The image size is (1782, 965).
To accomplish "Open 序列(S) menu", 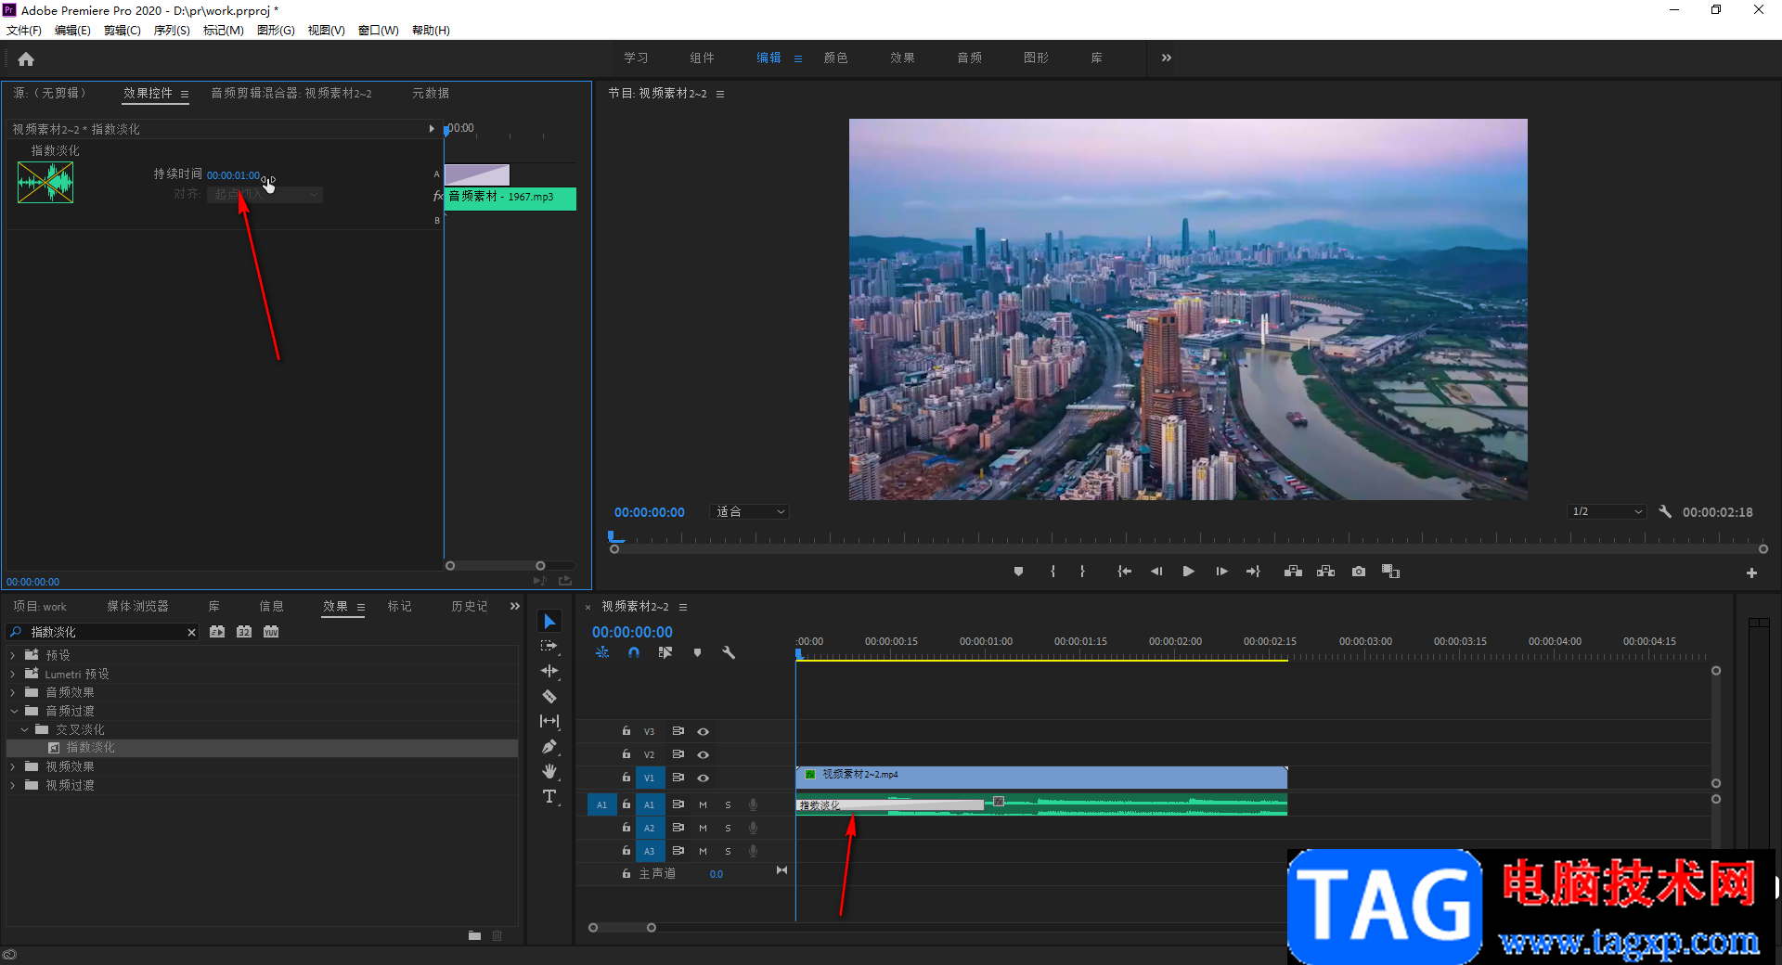I will (172, 31).
